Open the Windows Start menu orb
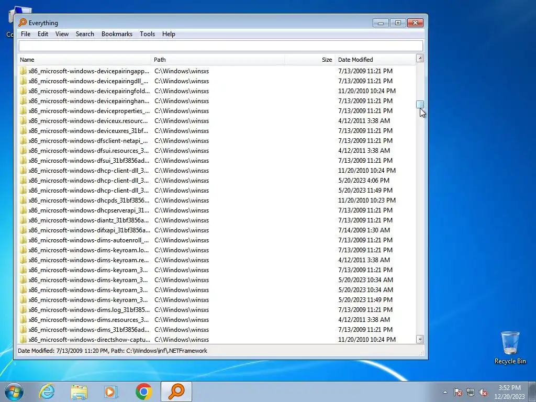This screenshot has height=402, width=536. coord(14,392)
